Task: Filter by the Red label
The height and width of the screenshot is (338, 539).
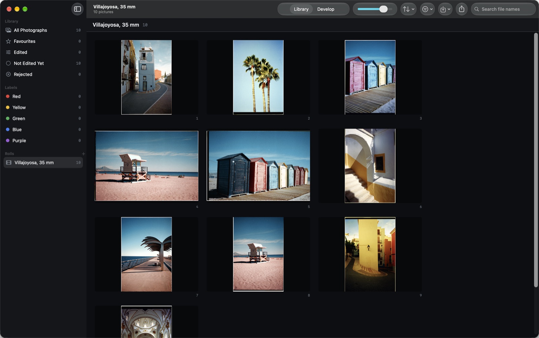Action: point(43,97)
